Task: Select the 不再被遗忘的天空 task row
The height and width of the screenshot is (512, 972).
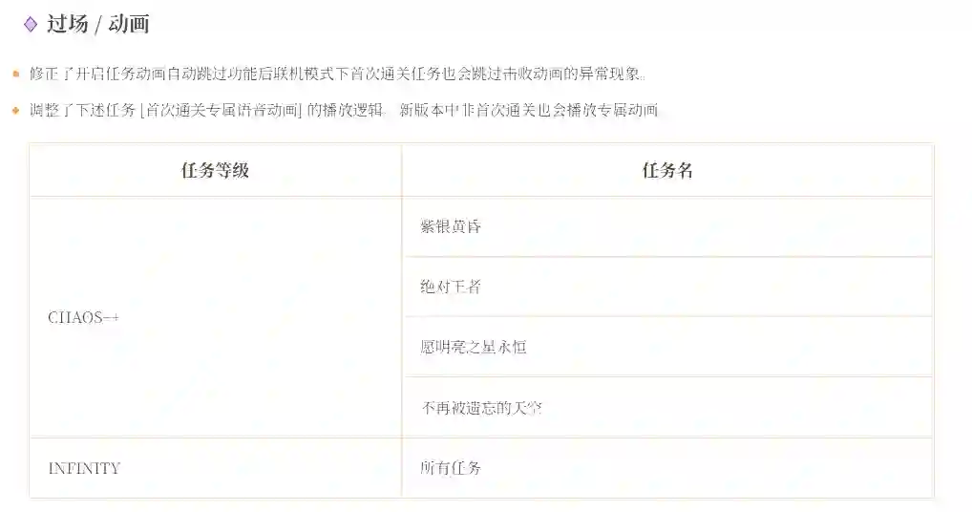Action: [667, 407]
